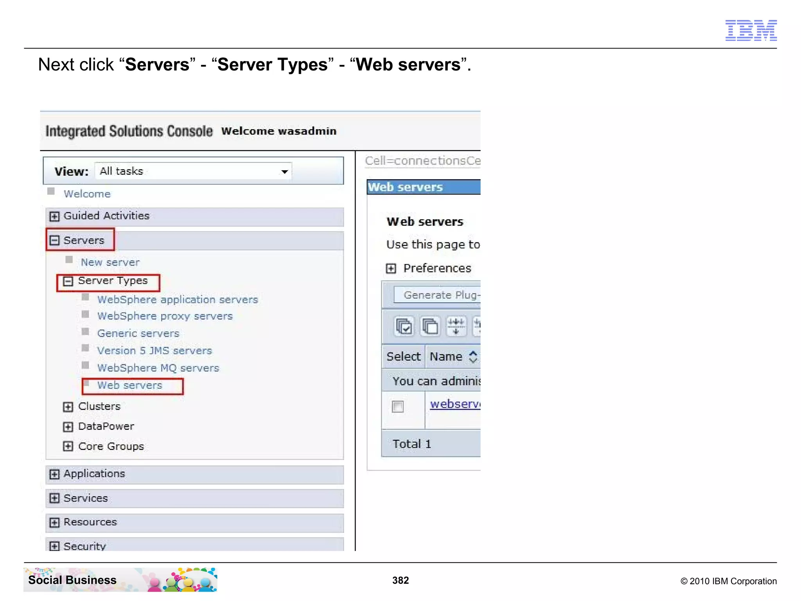
Task: Expand the Preferences section
Action: click(391, 268)
